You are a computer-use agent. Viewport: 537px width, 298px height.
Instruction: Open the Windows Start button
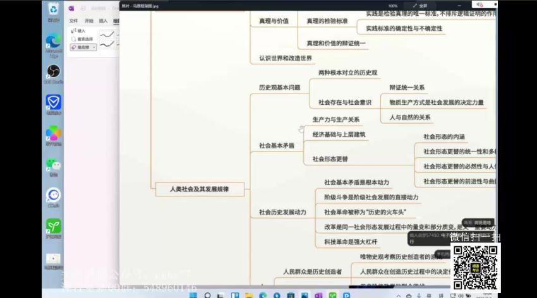coord(193,295)
